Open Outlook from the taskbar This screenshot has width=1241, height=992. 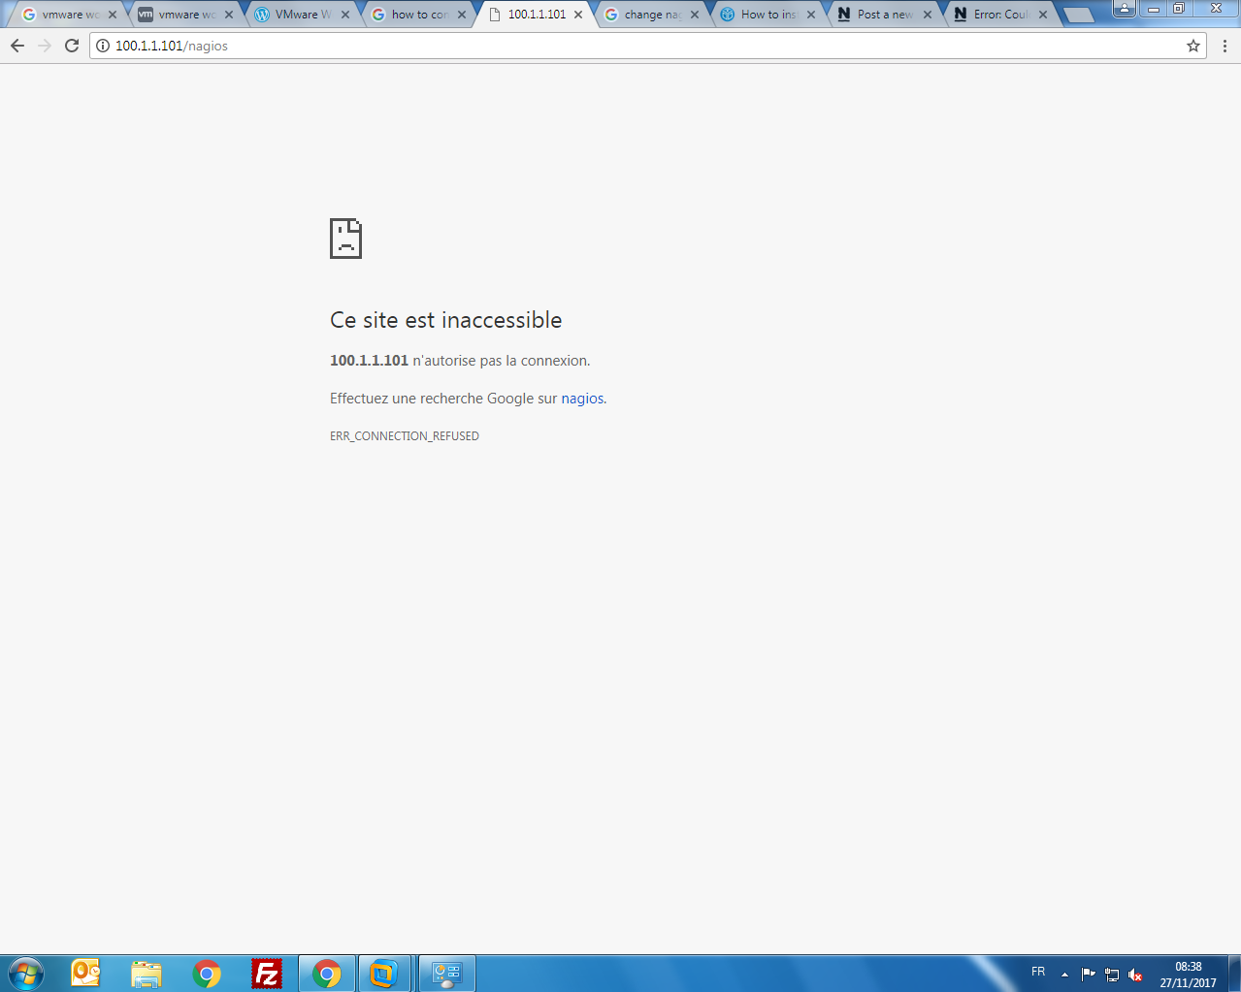click(x=85, y=973)
